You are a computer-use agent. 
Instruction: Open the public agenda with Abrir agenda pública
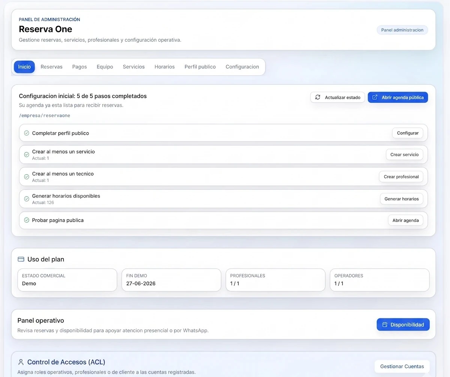[398, 97]
